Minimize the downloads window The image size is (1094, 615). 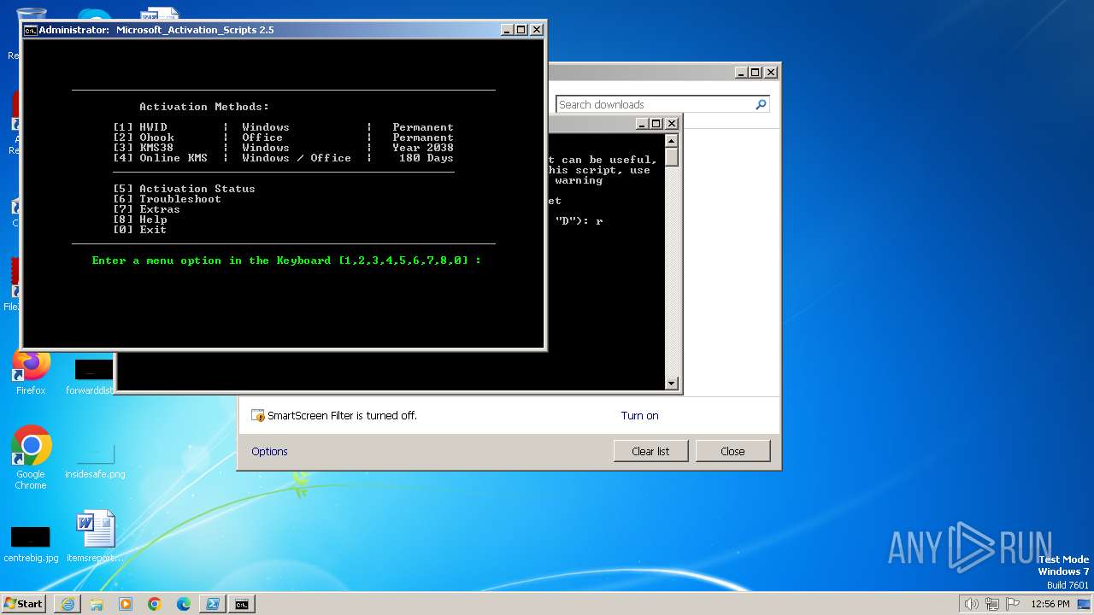coord(741,73)
